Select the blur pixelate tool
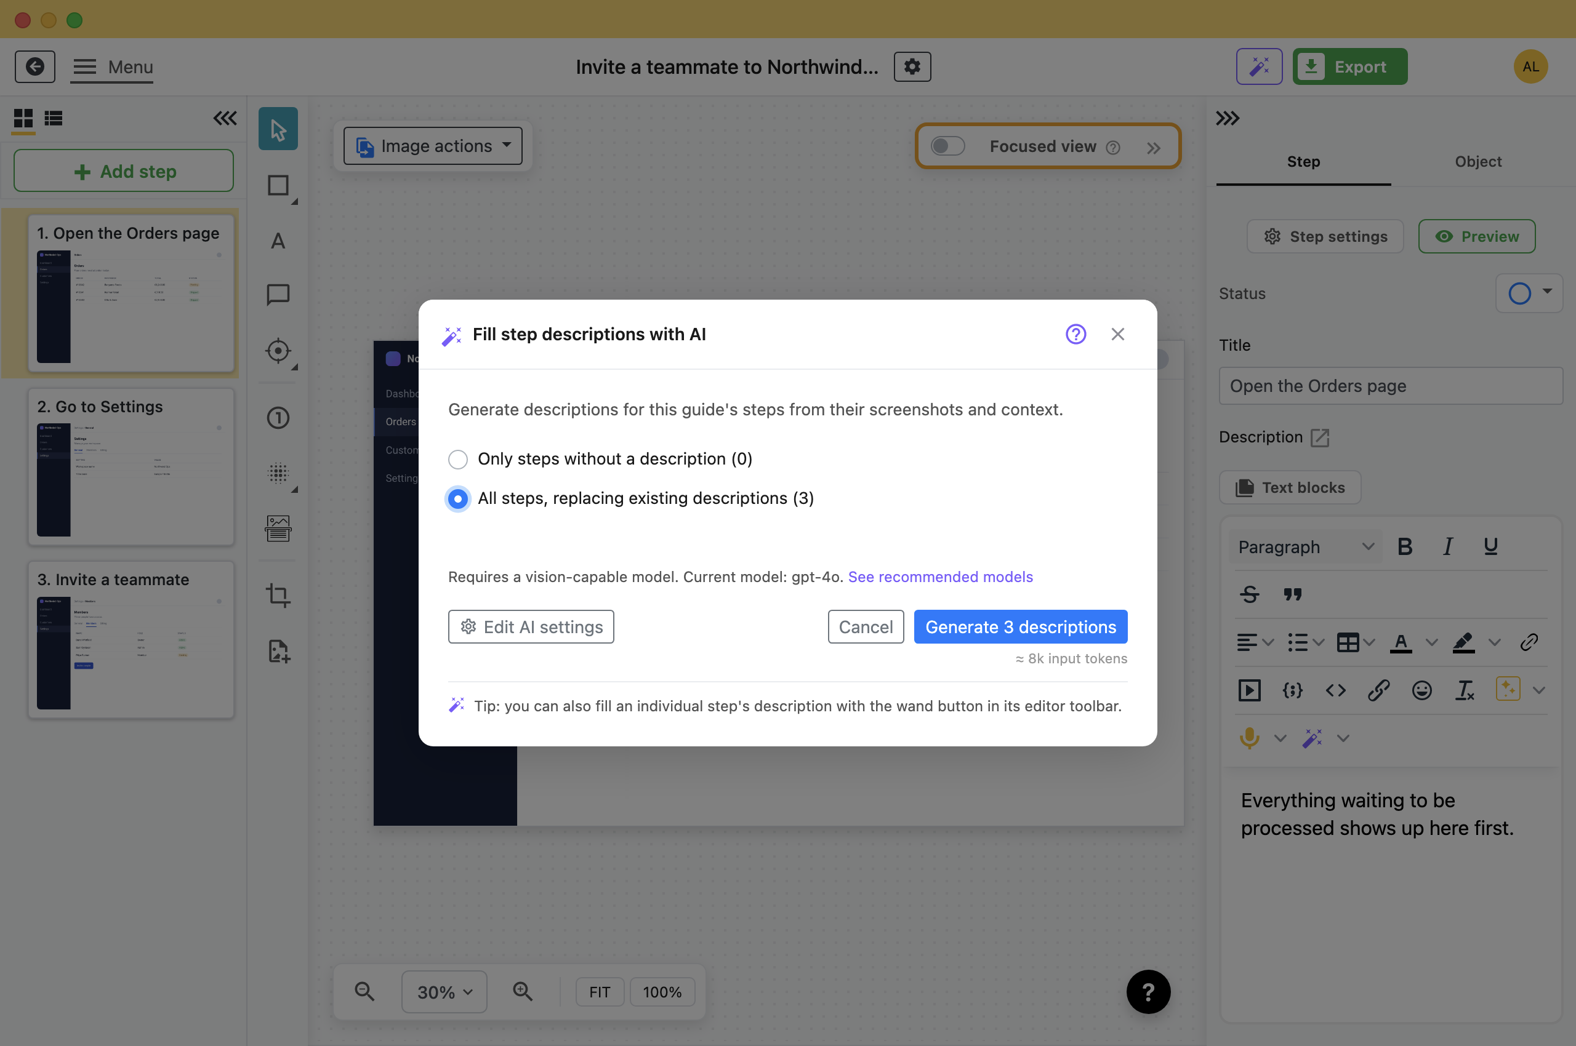 click(x=278, y=474)
